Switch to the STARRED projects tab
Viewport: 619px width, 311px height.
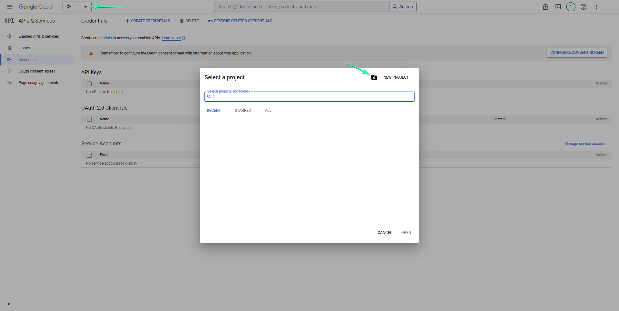pos(243,110)
